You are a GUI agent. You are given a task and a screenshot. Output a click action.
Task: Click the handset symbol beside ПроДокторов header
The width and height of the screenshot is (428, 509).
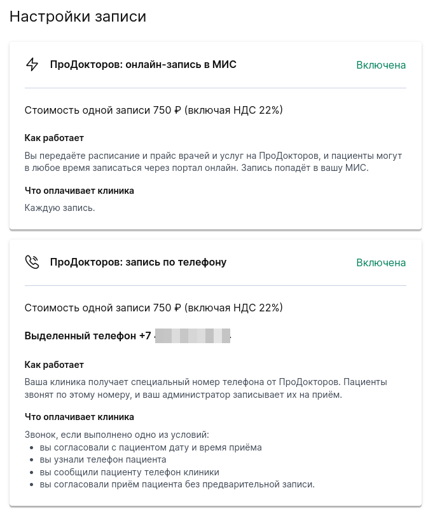(x=32, y=262)
